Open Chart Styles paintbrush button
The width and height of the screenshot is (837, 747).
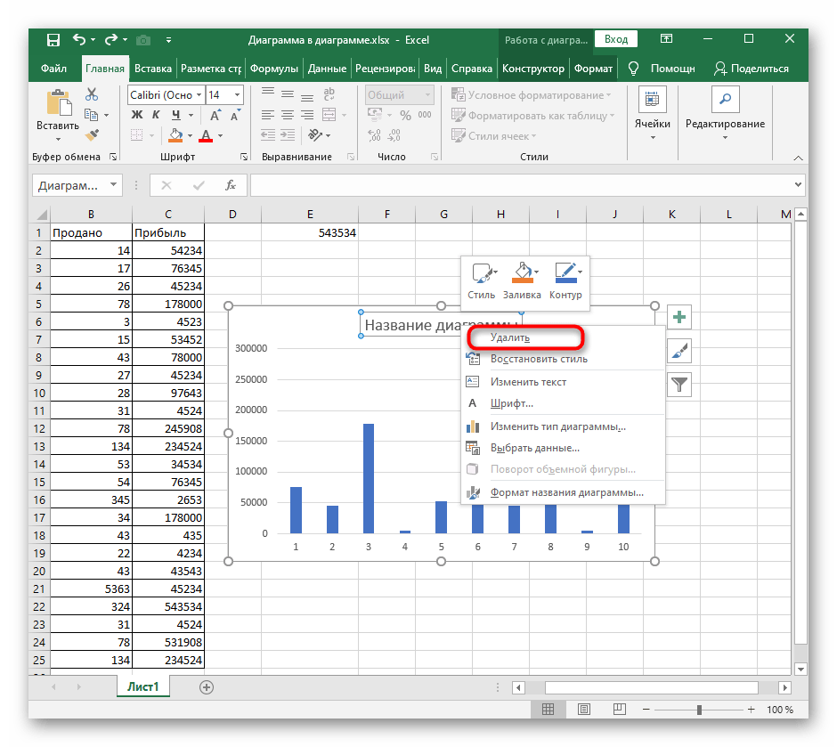679,351
